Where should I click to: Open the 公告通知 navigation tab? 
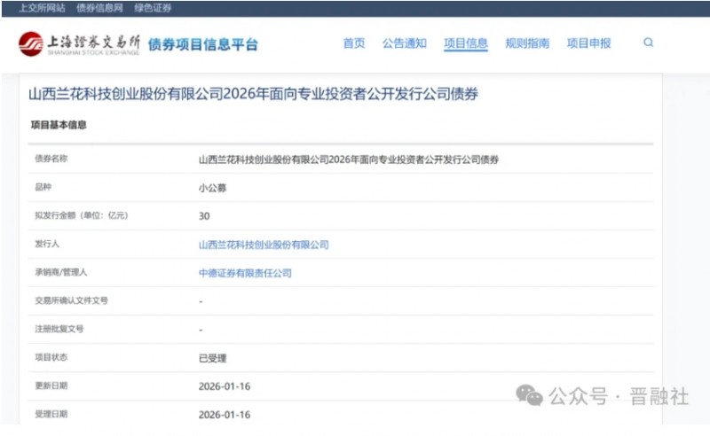pos(405,43)
